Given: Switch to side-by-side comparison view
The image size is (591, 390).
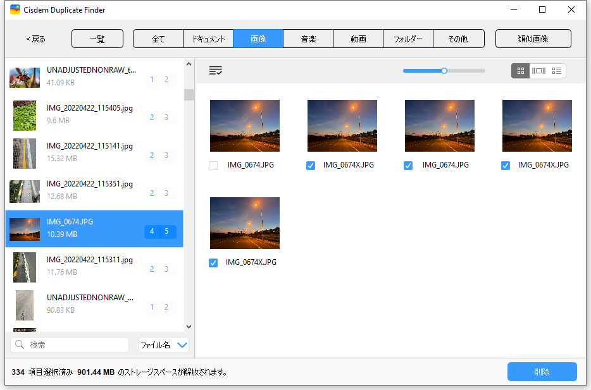Looking at the screenshot, I should (538, 71).
